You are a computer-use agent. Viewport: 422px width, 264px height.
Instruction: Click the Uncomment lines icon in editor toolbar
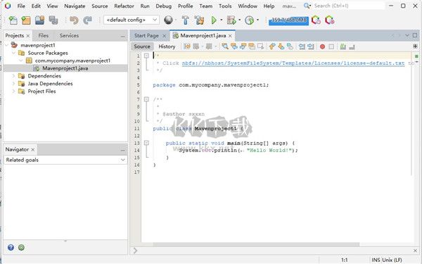pos(352,46)
